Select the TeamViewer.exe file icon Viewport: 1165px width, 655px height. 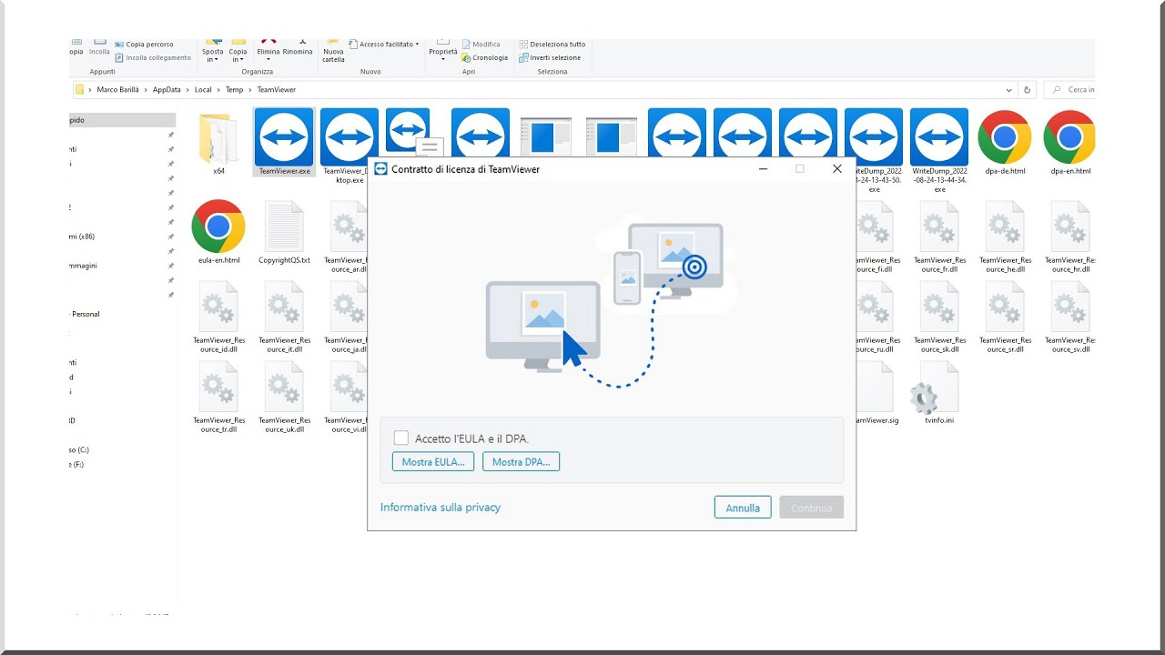(x=285, y=143)
